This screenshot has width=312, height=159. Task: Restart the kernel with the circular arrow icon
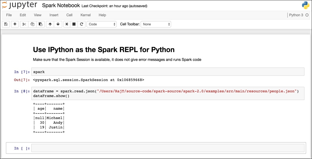[x=81, y=24]
